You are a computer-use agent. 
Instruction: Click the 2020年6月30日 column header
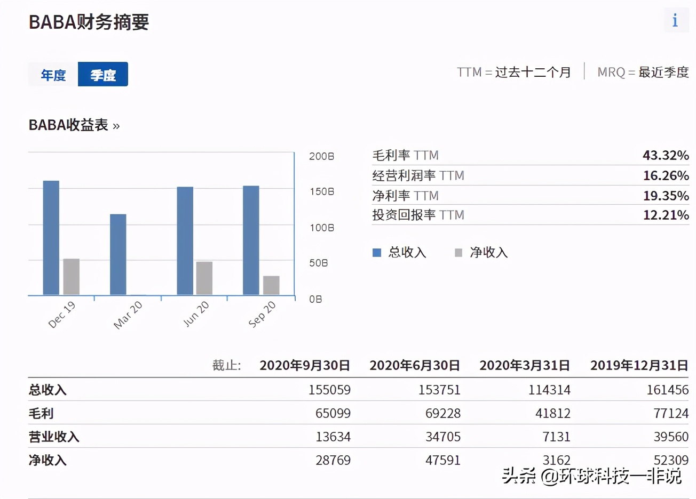pos(415,365)
